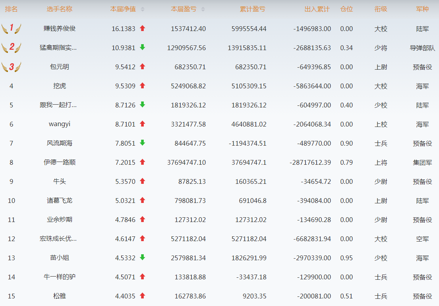Open player 猛禽期指实...
The height and width of the screenshot is (306, 439).
[58, 48]
